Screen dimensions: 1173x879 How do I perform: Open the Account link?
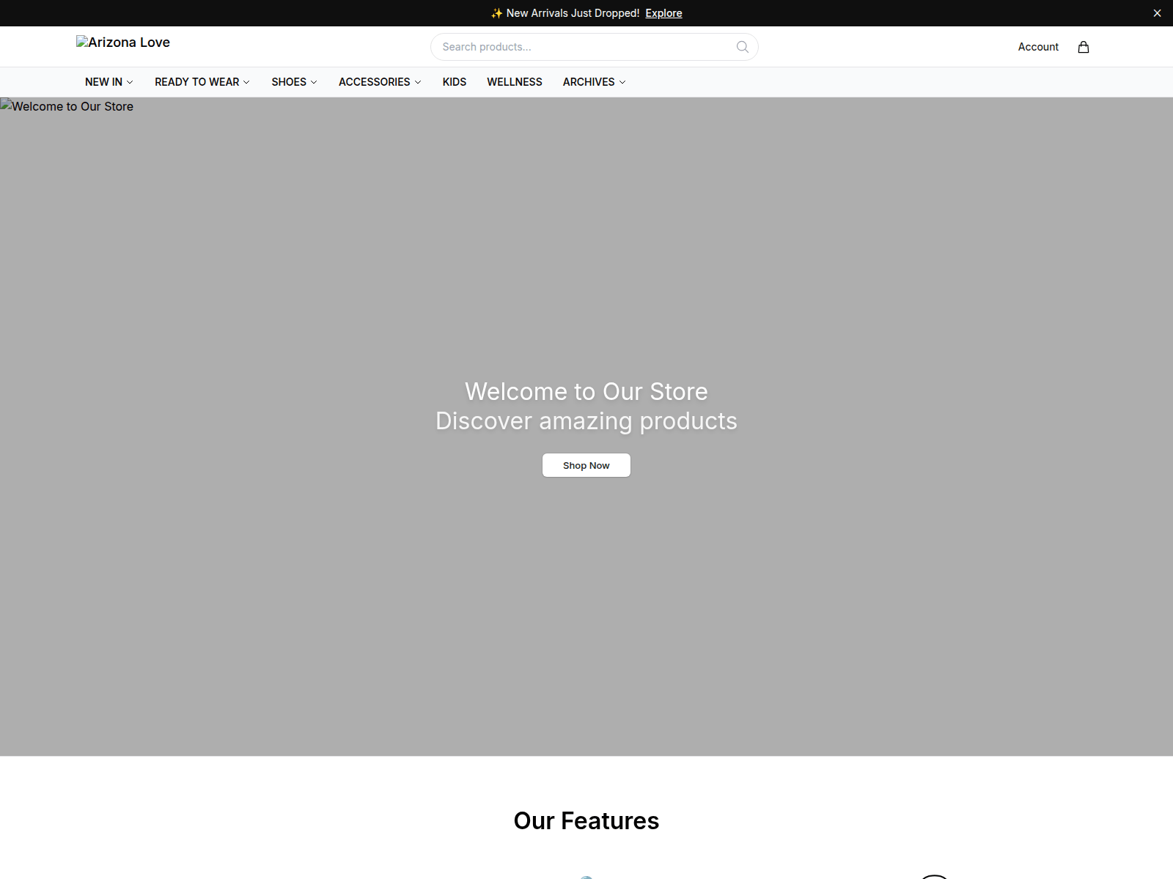[x=1038, y=47]
